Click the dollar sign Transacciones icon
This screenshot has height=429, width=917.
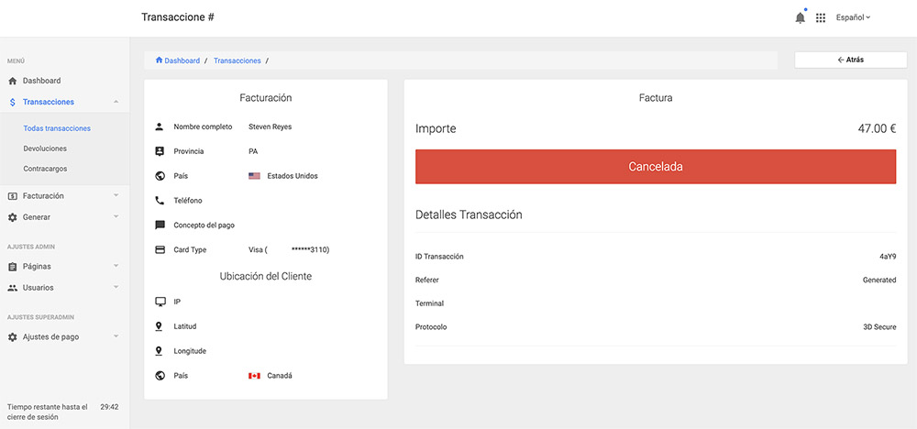[12, 103]
